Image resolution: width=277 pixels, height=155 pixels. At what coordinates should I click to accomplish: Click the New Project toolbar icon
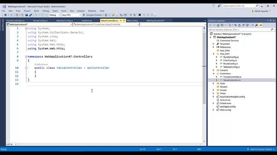coord(17,15)
